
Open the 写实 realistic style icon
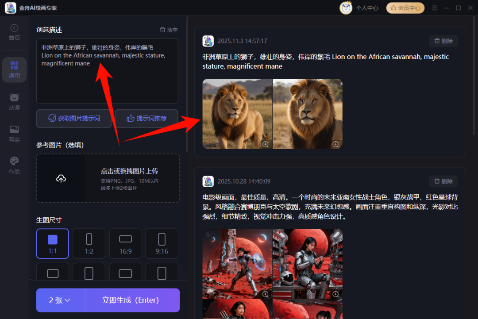(14, 134)
